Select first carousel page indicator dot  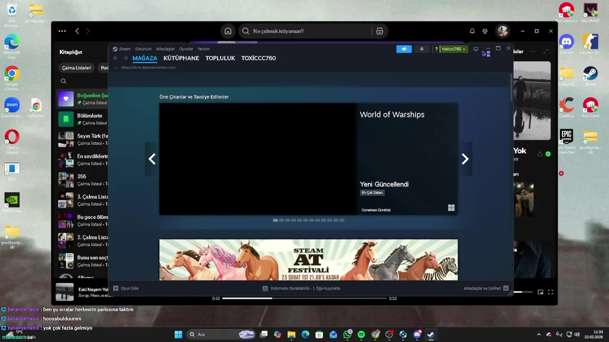tap(275, 220)
